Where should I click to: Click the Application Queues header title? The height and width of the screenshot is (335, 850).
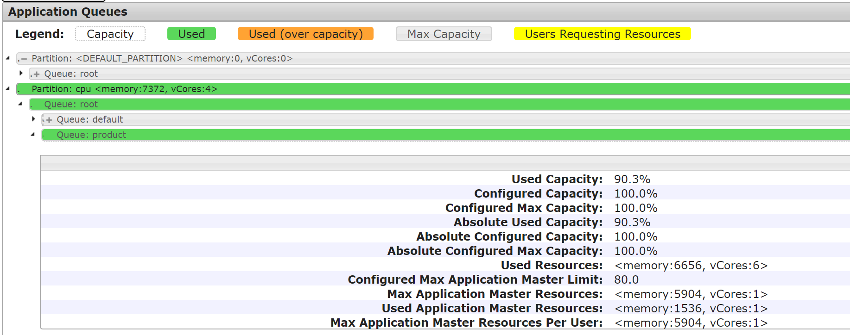click(68, 12)
